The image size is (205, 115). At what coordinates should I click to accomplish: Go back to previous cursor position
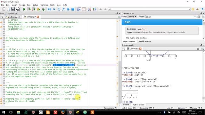101,9
